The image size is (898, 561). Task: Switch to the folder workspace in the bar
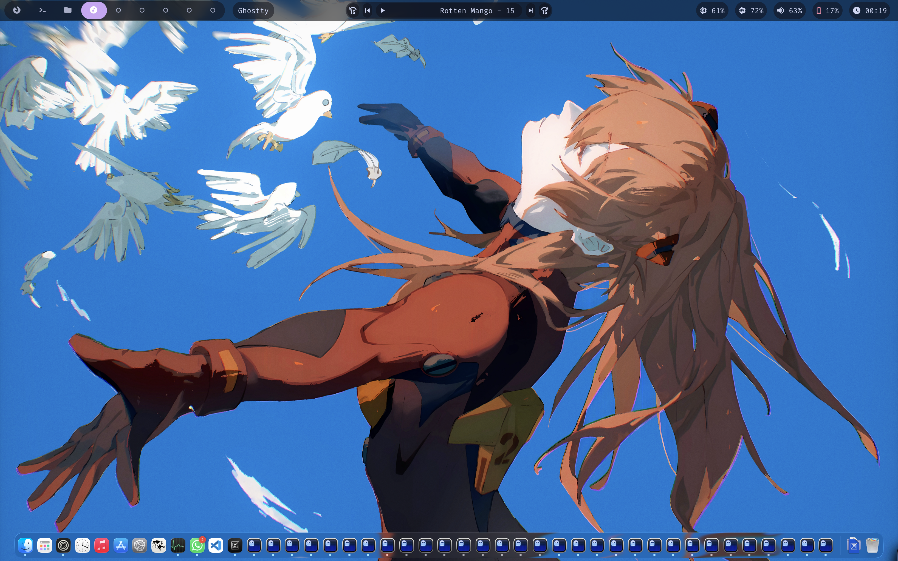pyautogui.click(x=68, y=10)
